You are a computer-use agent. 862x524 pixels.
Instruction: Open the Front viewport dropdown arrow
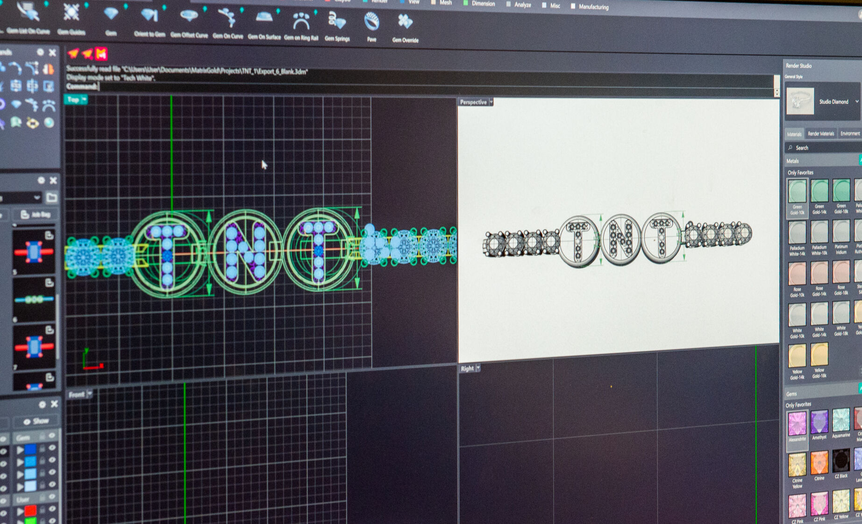(90, 394)
